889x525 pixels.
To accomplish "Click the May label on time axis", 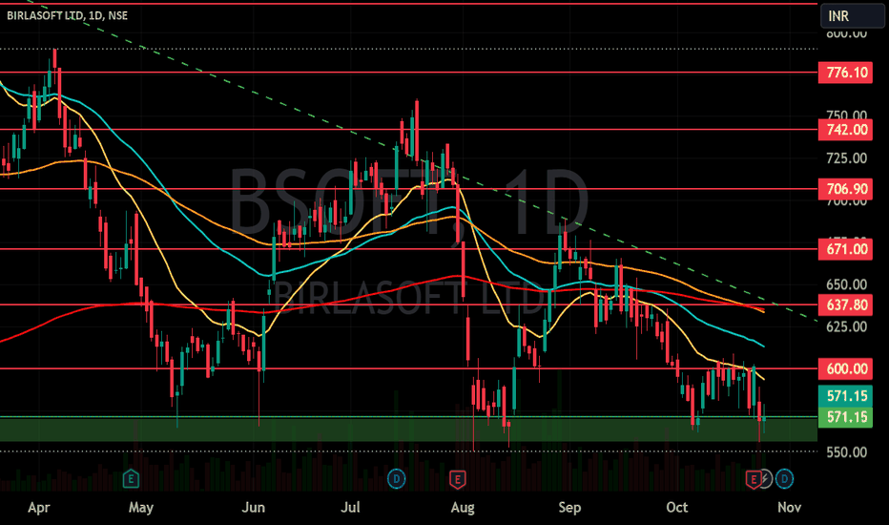I will click(140, 507).
